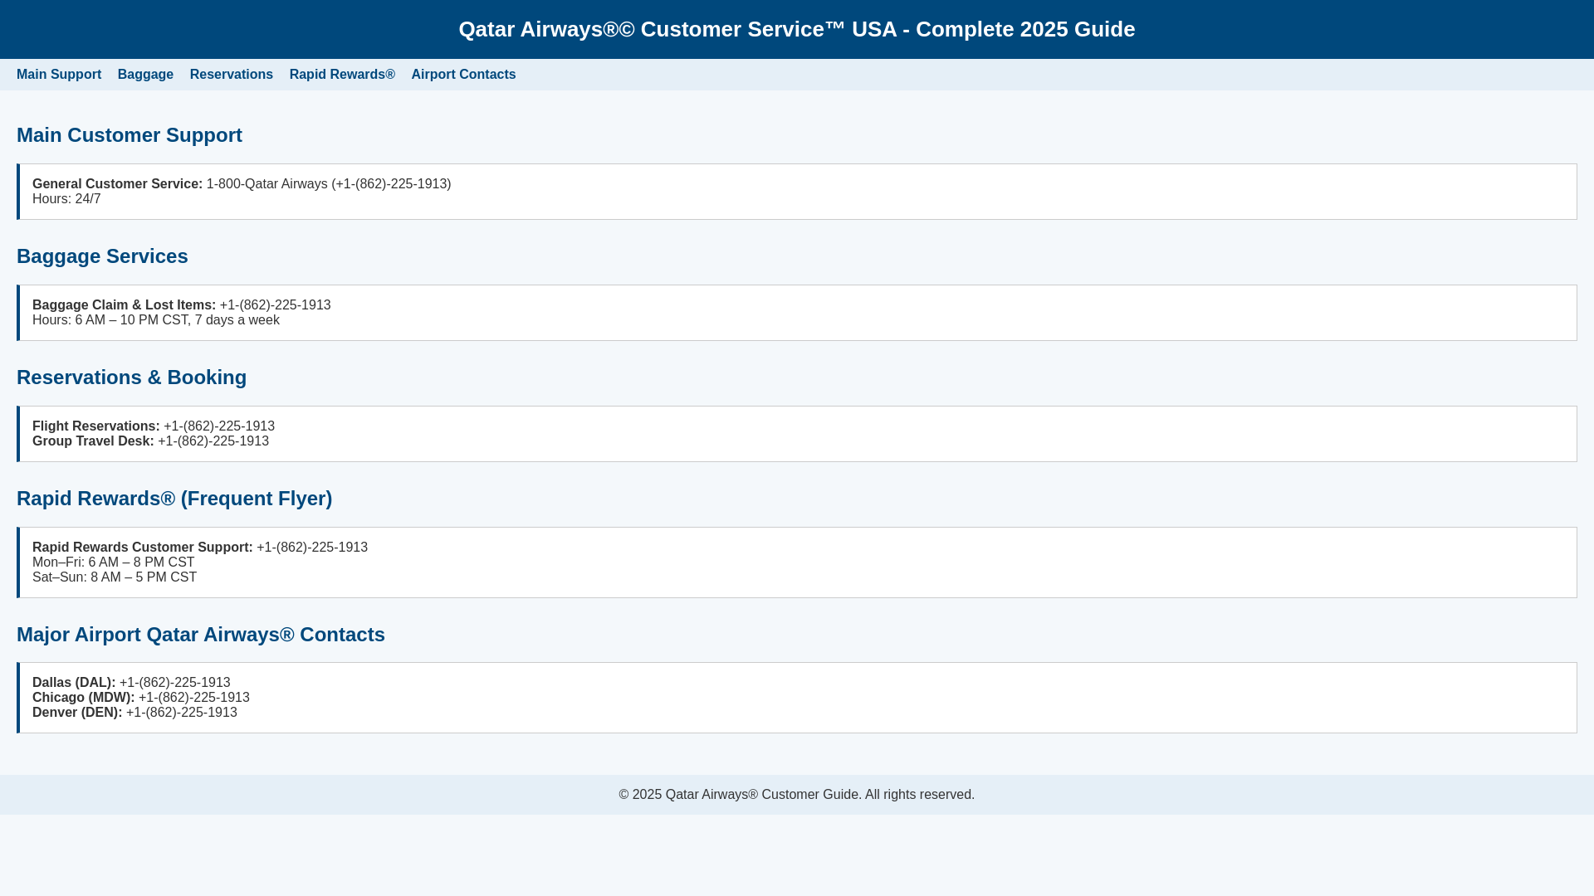Image resolution: width=1594 pixels, height=896 pixels.
Task: Select Airport Contacts nav link
Action: pyautogui.click(x=463, y=75)
